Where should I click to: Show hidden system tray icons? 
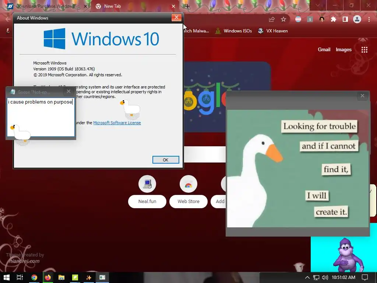click(x=307, y=277)
